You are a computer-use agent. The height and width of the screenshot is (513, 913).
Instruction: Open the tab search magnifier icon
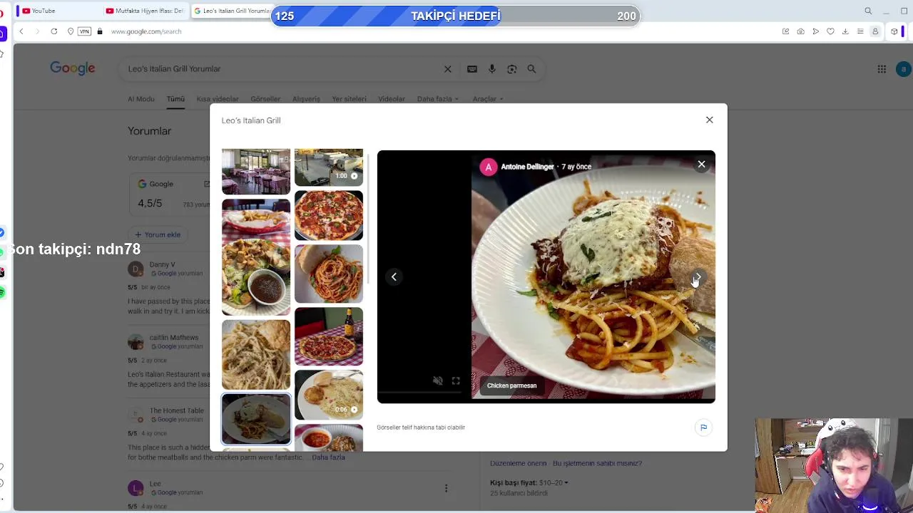click(x=868, y=11)
